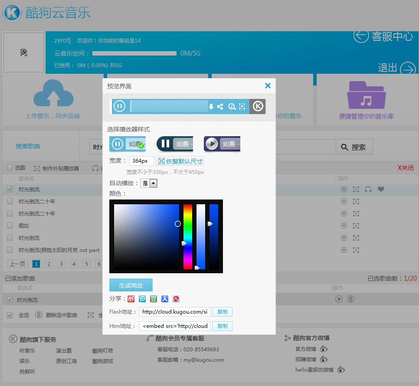Viewport: 419px width, 386px height.
Task: Click the trash icon in the added 时光倒流 row
Action: tap(350, 299)
